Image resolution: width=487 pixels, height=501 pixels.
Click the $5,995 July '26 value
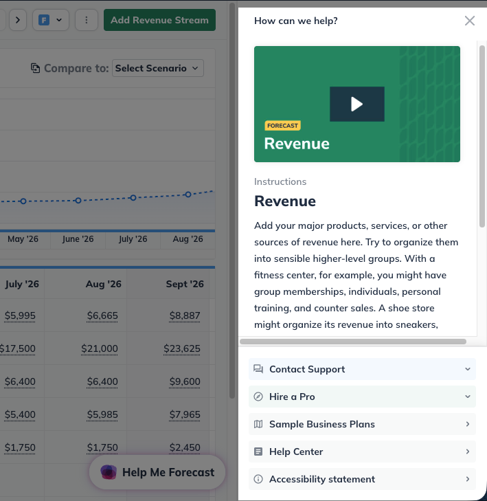pos(20,315)
